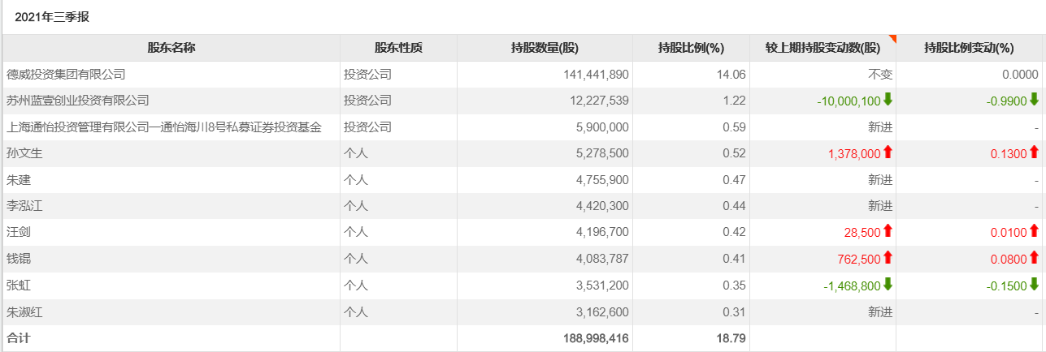Click green down arrow beside -1,468,800
Screen dimensions: 1046x352
click(888, 285)
